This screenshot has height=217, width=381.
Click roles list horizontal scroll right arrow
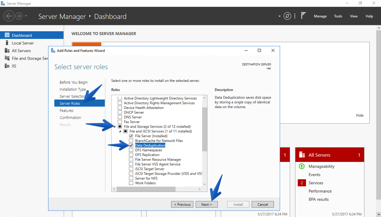click(x=200, y=189)
